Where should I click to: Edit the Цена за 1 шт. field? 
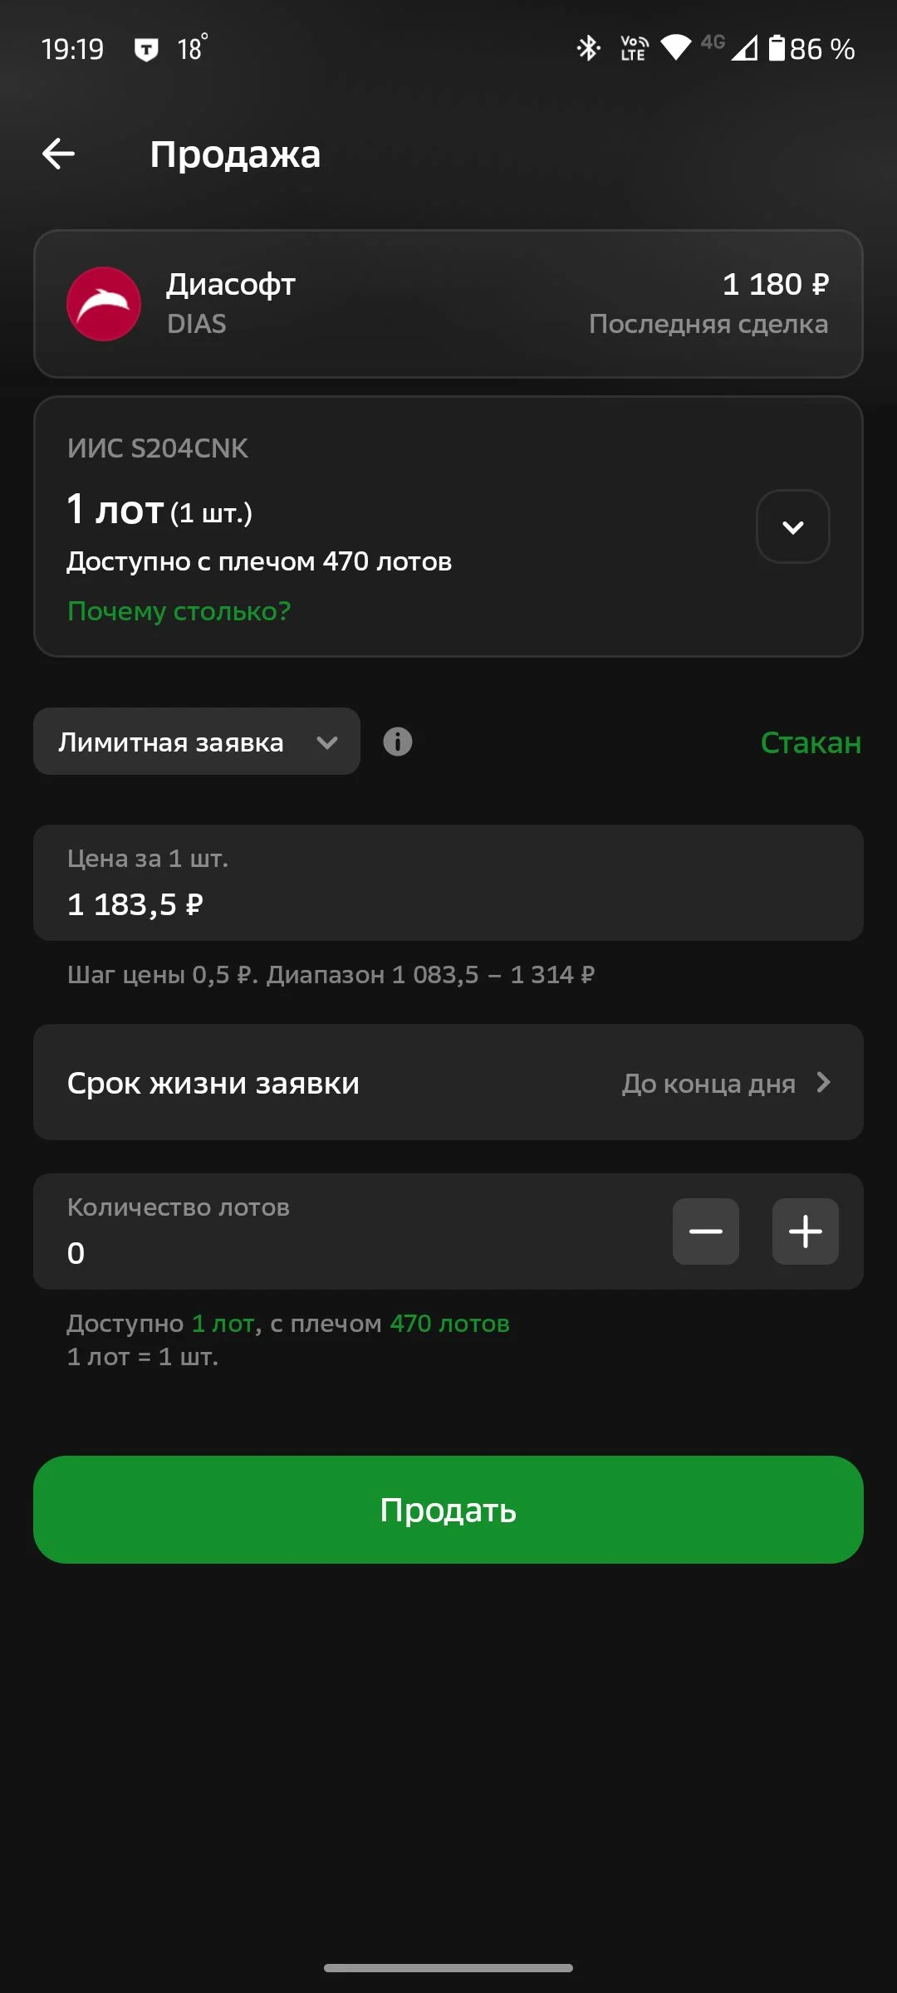448,883
